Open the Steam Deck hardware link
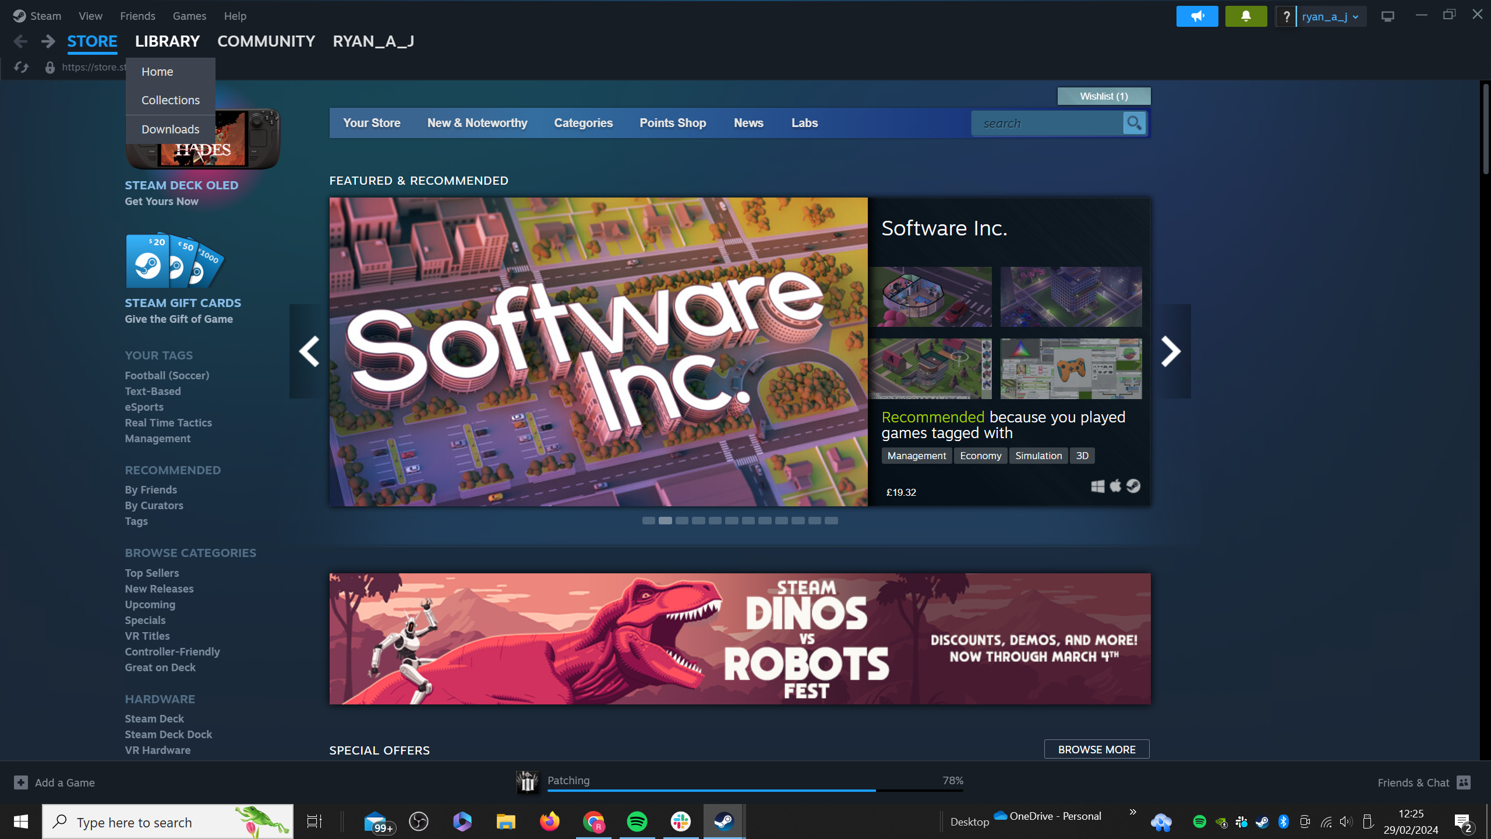This screenshot has width=1491, height=839. click(154, 719)
